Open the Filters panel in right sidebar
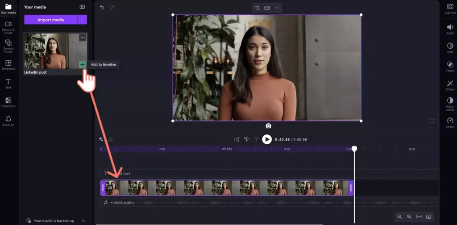The image size is (457, 225). tap(450, 67)
